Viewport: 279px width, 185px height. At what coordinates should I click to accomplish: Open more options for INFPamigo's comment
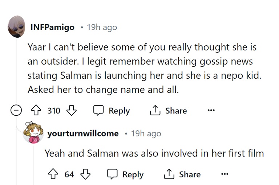[211, 111]
